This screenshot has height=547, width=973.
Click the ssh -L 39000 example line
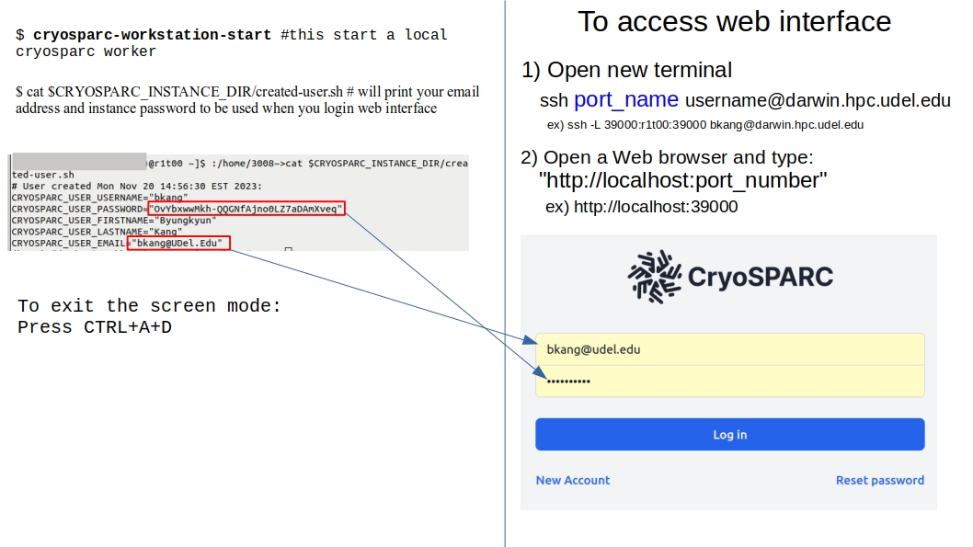(704, 124)
